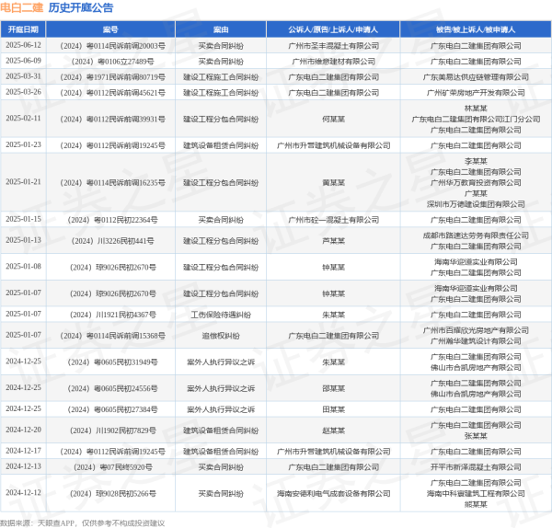Click defendant '成都市路速达劳务有限责任公司'
Image resolution: width=552 pixels, height=528 pixels.
tap(476, 235)
